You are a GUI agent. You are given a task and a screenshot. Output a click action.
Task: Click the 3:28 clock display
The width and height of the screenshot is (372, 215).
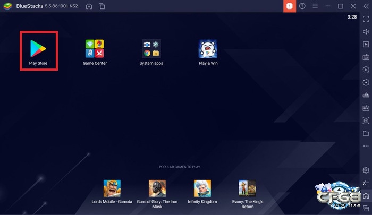click(352, 17)
